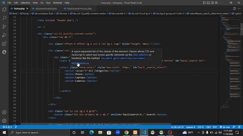The image size is (243, 136).
Task: Click the Cameras option line
Action: pos(81,81)
